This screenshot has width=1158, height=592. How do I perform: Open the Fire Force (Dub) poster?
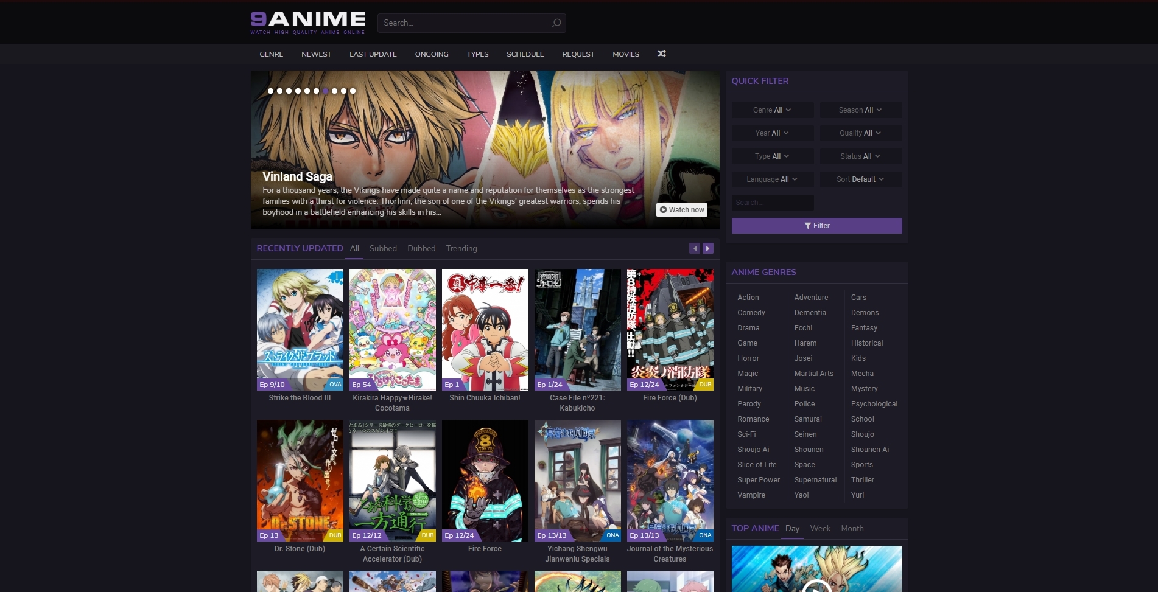670,330
